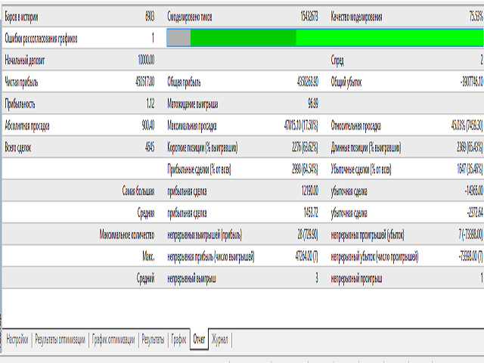Click the 'Баров в истории' label
Viewport: 484px width, 363px height.
21,17
